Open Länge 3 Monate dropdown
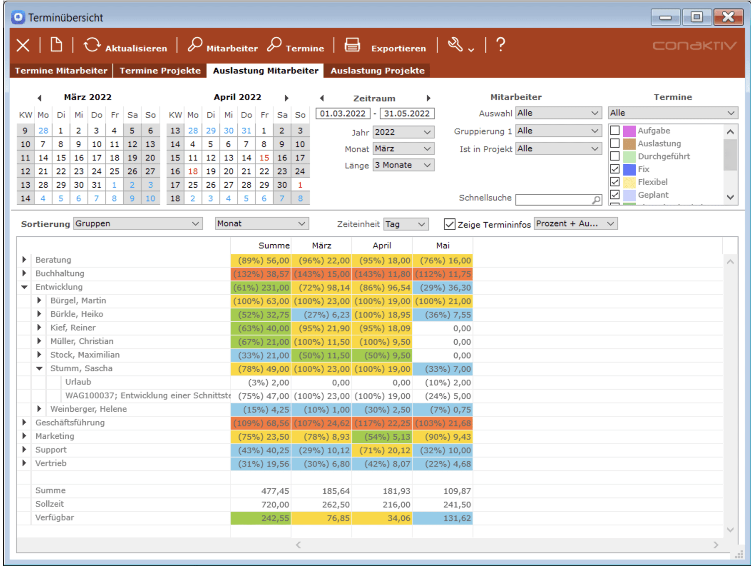This screenshot has width=754, height=566. tap(403, 165)
